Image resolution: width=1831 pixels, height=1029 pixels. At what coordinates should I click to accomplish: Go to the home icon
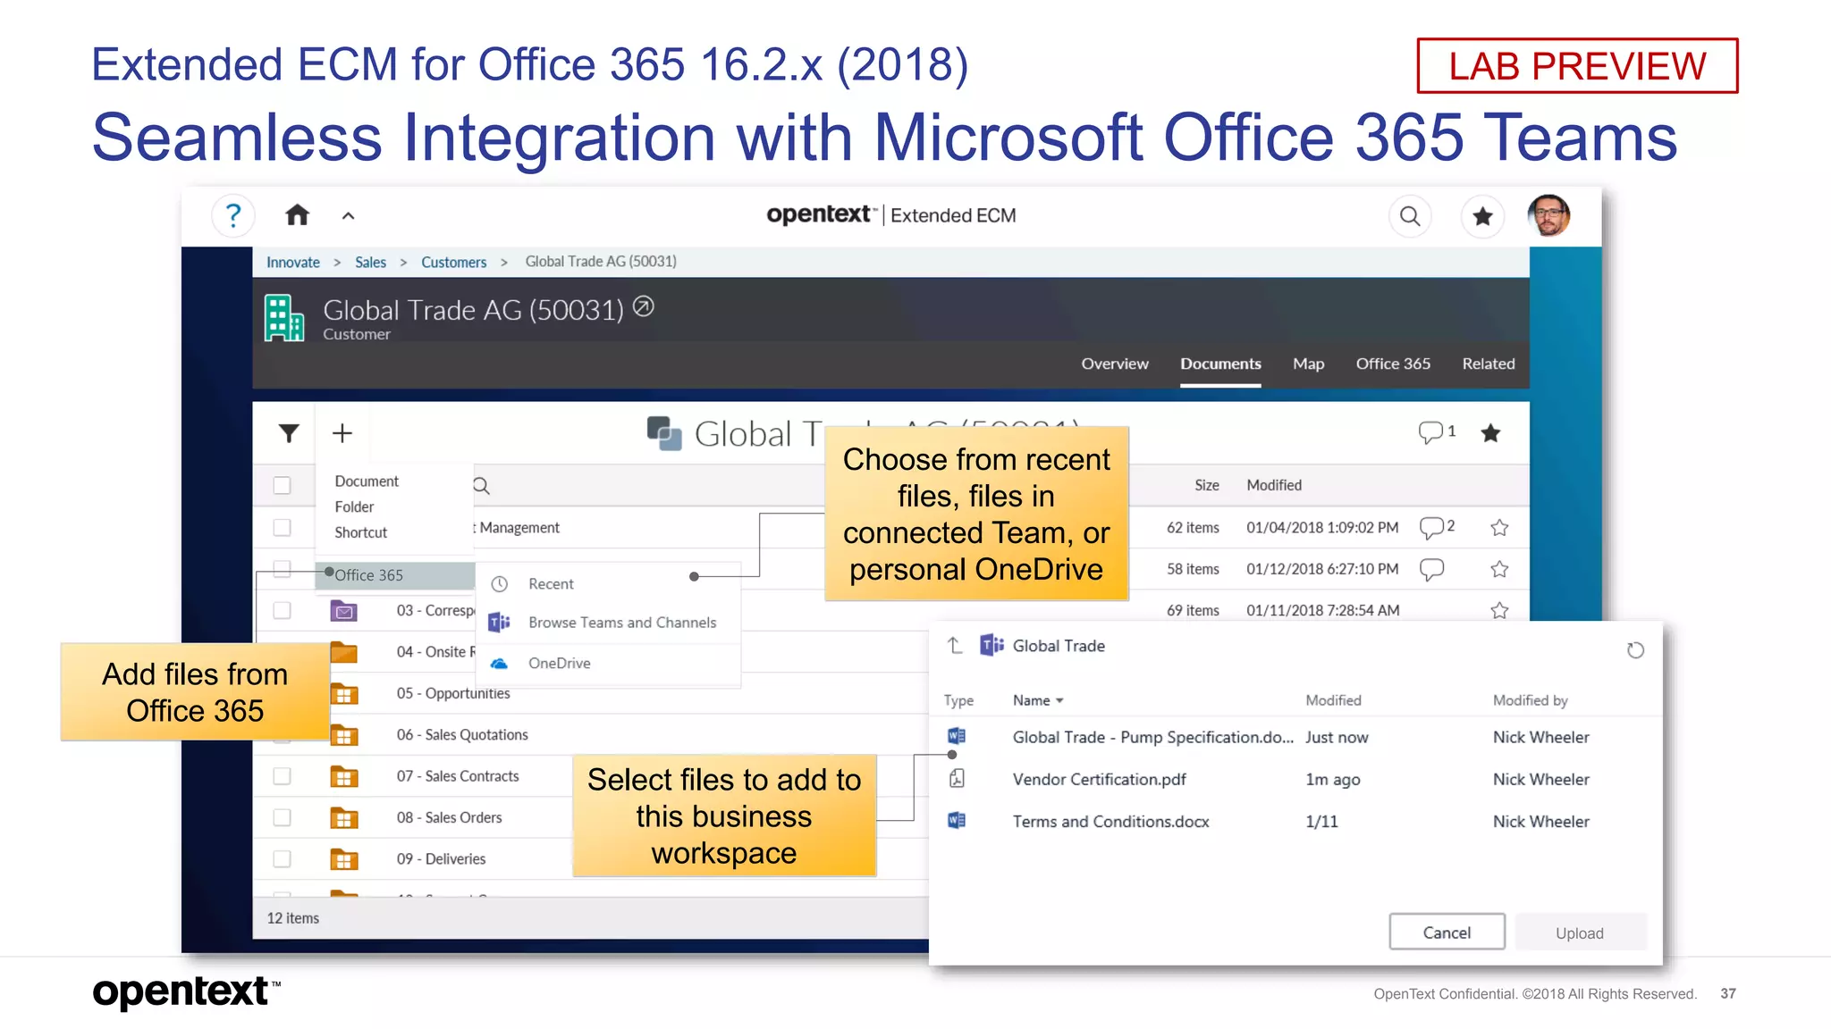point(297,215)
